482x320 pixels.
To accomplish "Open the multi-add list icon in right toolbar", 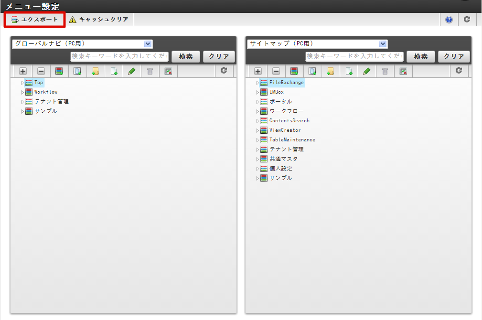I will [x=294, y=71].
